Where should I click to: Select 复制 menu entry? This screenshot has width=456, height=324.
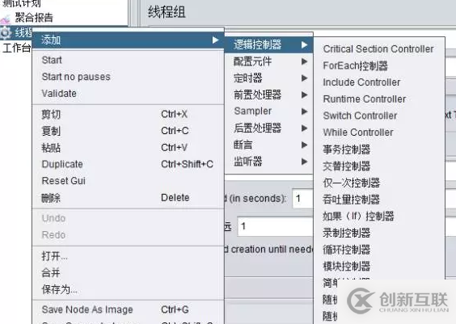point(129,131)
